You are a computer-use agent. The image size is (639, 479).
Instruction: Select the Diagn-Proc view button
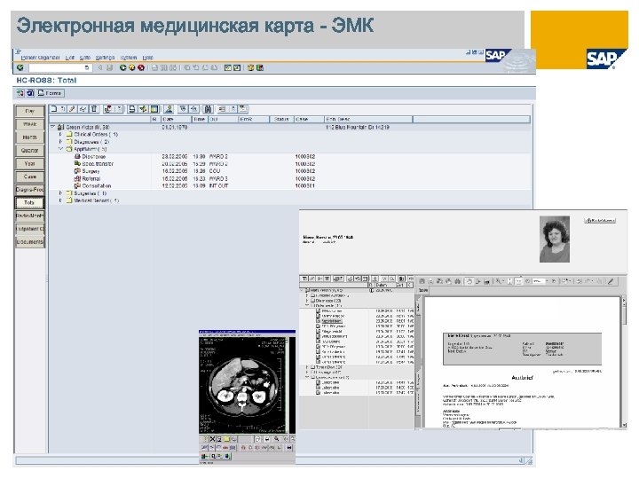pos(30,190)
